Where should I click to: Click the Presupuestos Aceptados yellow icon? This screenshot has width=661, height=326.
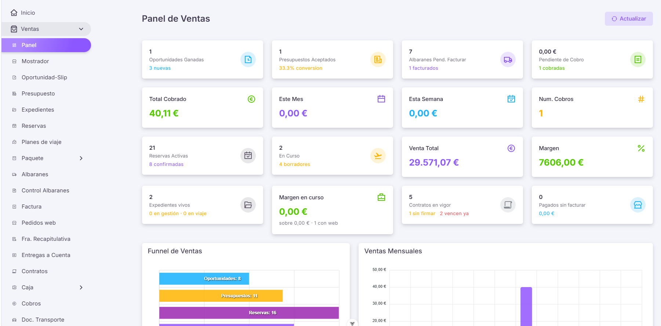378,59
